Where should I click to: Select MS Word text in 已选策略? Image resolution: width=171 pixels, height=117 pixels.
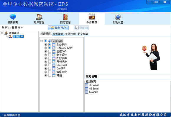[x=93, y=85]
